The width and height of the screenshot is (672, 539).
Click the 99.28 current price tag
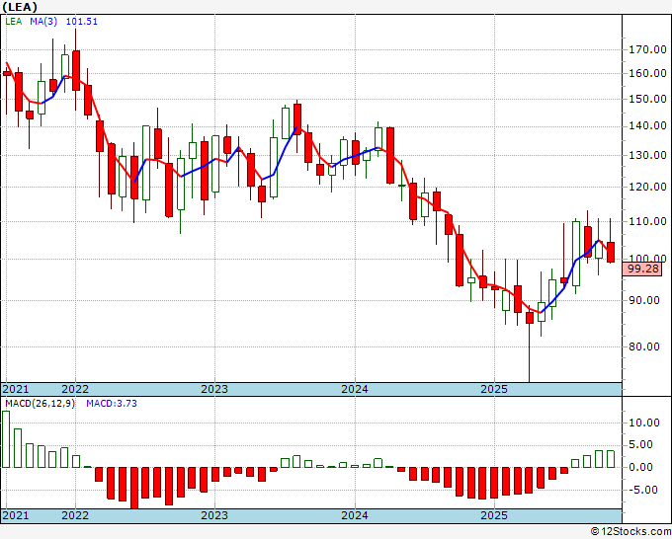pos(642,269)
